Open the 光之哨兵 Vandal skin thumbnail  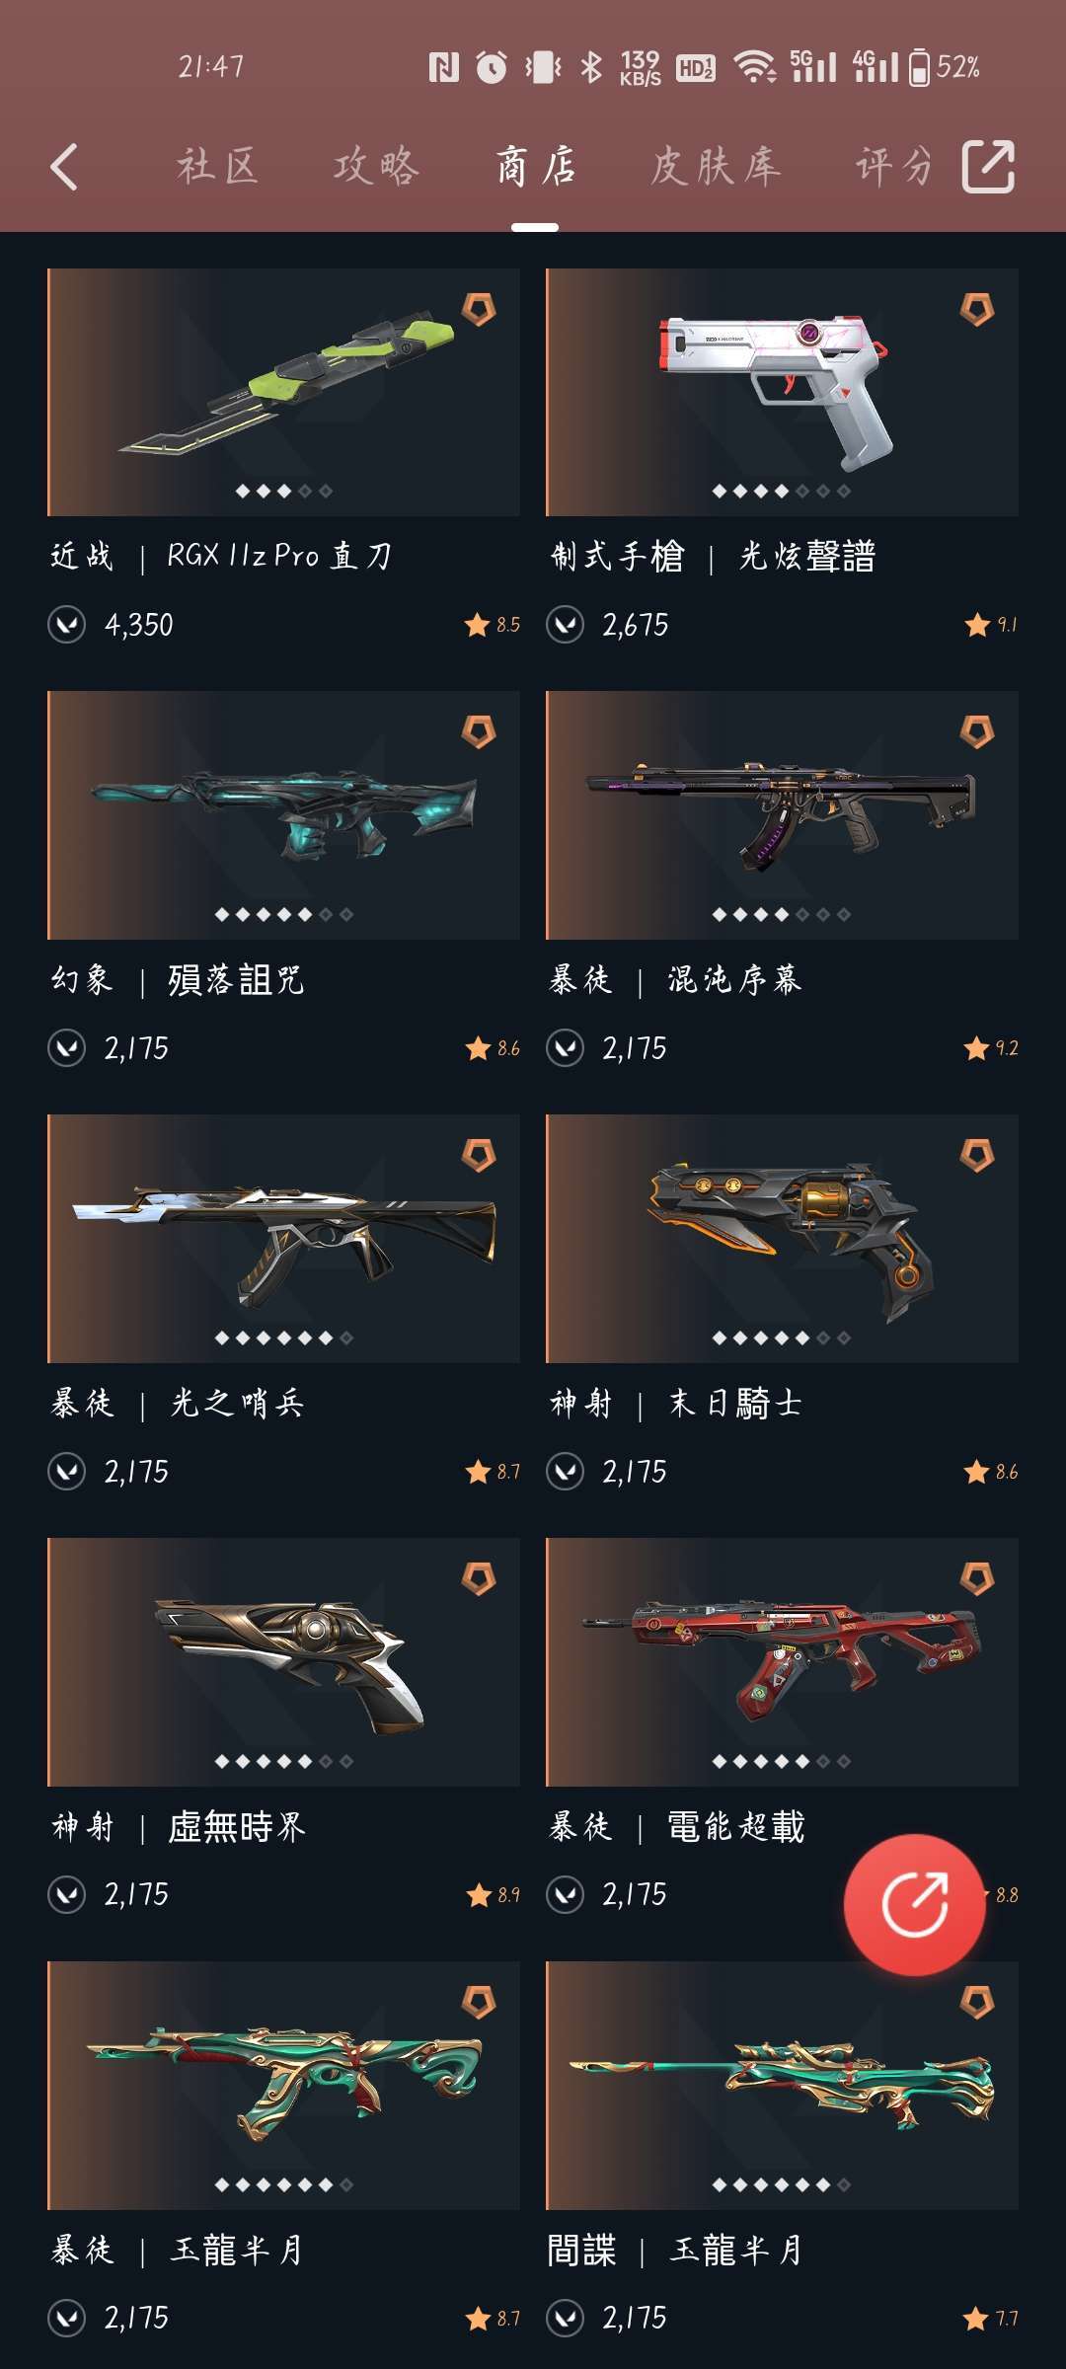(x=283, y=1239)
